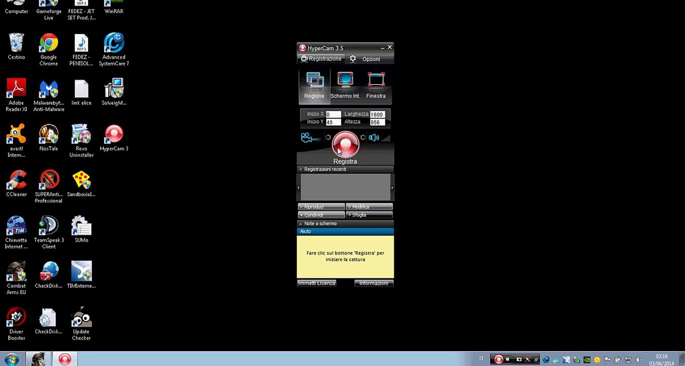This screenshot has width=685, height=366.
Task: Click HyperCam taskbar button
Action: (65, 359)
